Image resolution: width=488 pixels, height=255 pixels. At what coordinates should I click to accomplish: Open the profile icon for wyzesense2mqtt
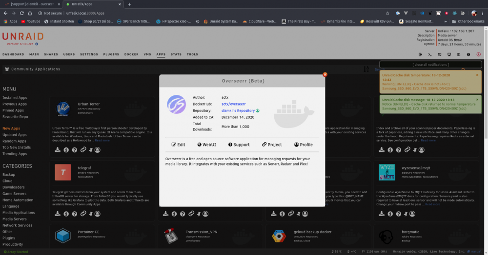[x=412, y=214]
